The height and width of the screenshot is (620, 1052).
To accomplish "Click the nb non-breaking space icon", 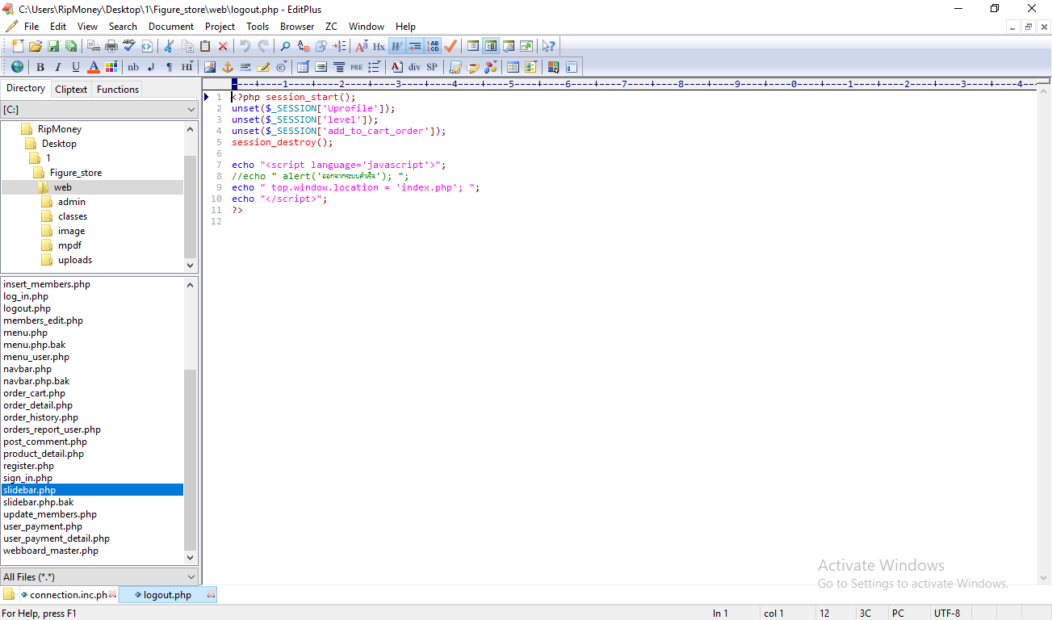I will click(133, 67).
